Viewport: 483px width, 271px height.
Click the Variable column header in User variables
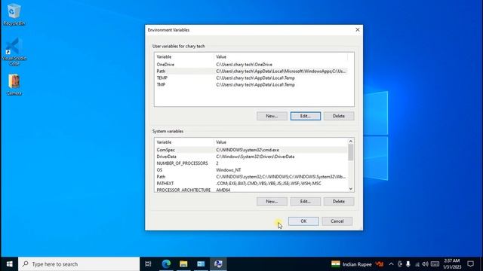[x=184, y=57]
